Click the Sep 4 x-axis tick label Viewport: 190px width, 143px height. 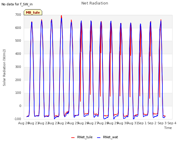pyautogui.click(x=172, y=123)
